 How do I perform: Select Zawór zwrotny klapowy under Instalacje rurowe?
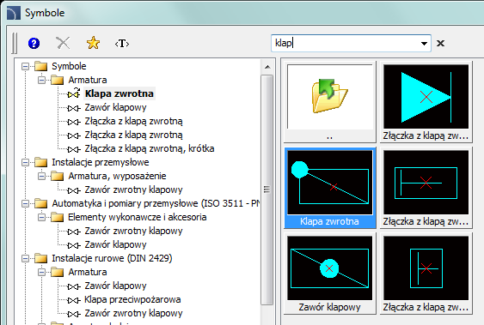[133, 313]
